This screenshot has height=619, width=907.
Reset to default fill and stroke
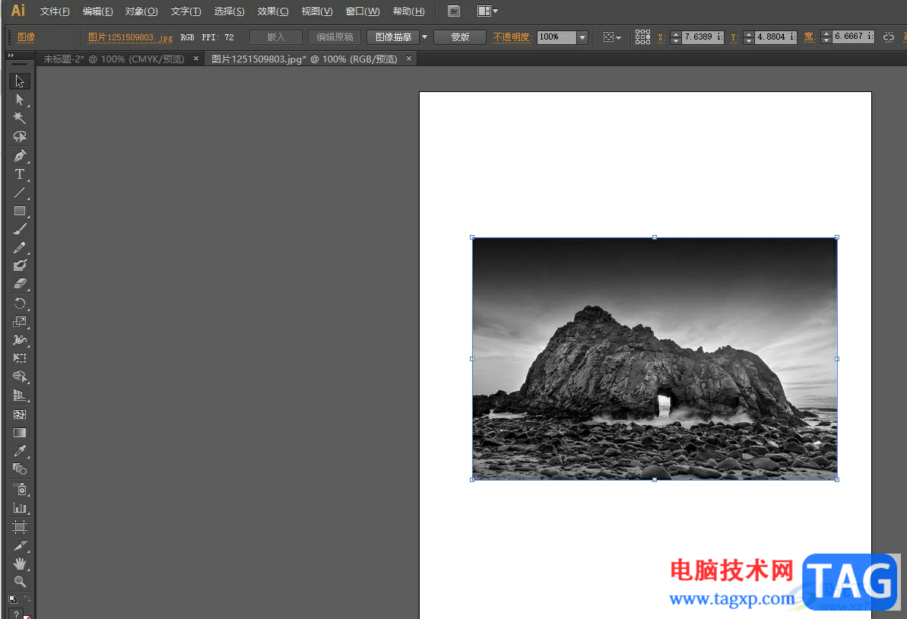click(x=13, y=598)
